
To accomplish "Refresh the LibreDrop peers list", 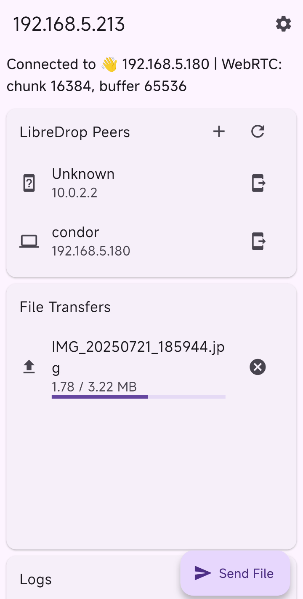I will 258,132.
